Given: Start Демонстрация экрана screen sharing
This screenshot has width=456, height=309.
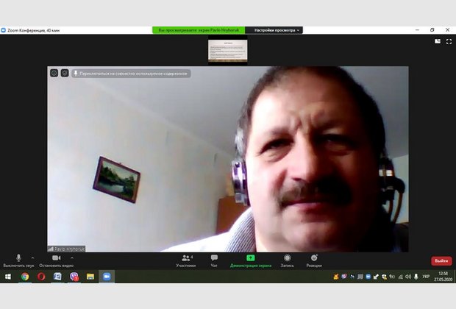Looking at the screenshot, I should [250, 261].
